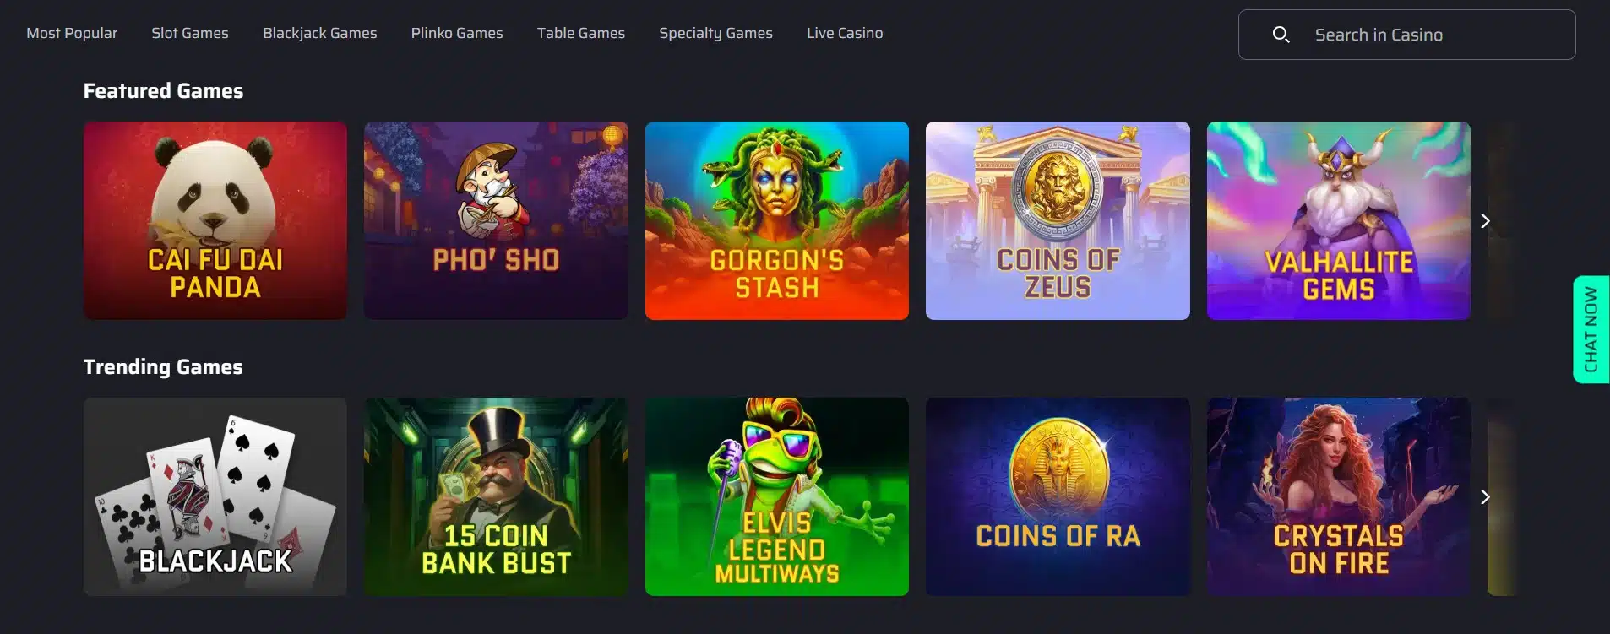Click the search magnifier icon
This screenshot has width=1610, height=634.
tap(1281, 35)
